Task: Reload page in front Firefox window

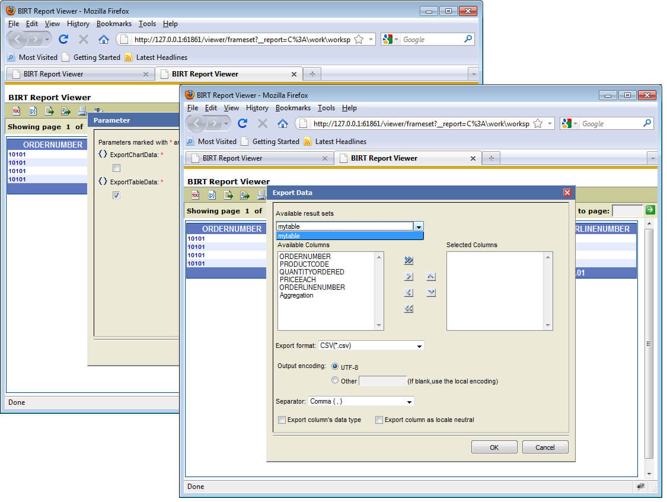Action: pos(243,123)
